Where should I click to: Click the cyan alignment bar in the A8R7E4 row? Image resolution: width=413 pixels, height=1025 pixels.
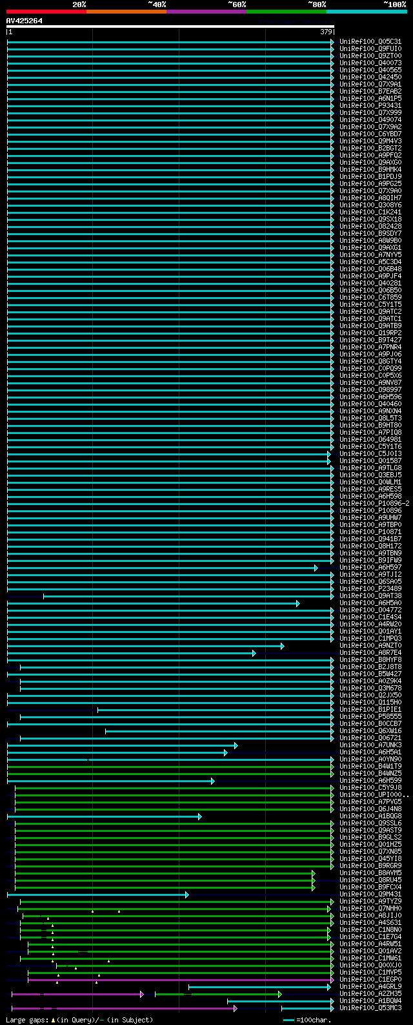click(x=132, y=653)
